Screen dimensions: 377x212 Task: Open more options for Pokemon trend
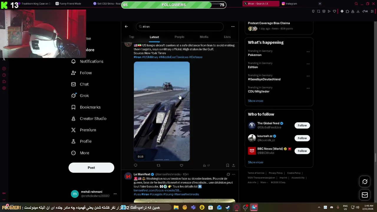pos(308,52)
